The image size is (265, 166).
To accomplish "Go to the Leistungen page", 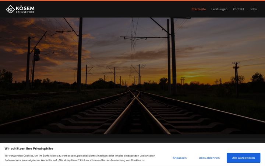I will coord(219,9).
